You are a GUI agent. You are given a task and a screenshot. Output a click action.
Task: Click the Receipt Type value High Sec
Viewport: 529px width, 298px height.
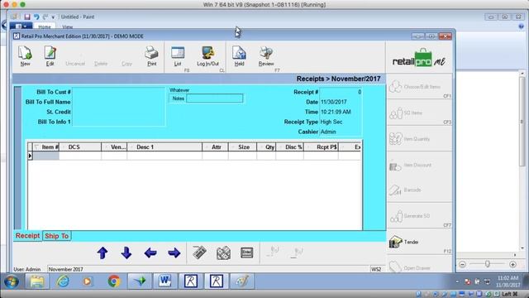(x=331, y=122)
